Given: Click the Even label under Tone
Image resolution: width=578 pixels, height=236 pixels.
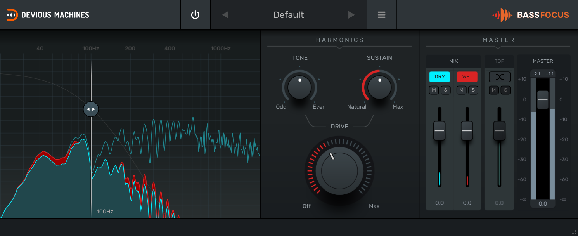Looking at the screenshot, I should (319, 107).
